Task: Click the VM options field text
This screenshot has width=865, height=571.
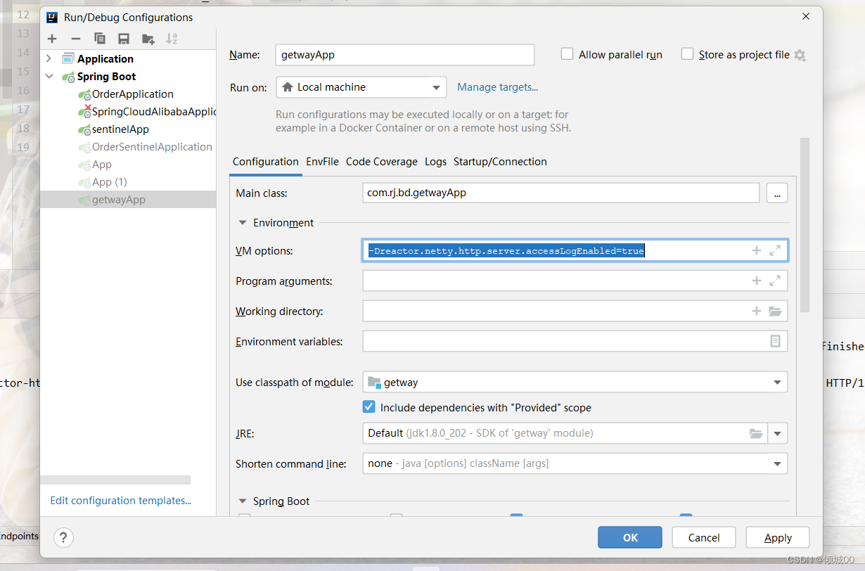Action: (506, 250)
